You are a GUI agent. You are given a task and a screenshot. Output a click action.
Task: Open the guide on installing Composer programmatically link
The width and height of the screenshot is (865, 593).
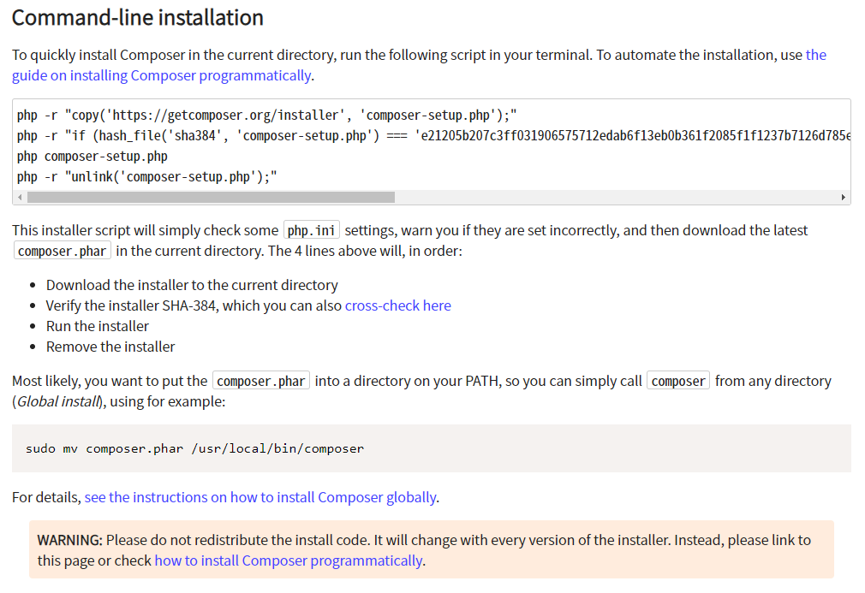click(x=162, y=75)
